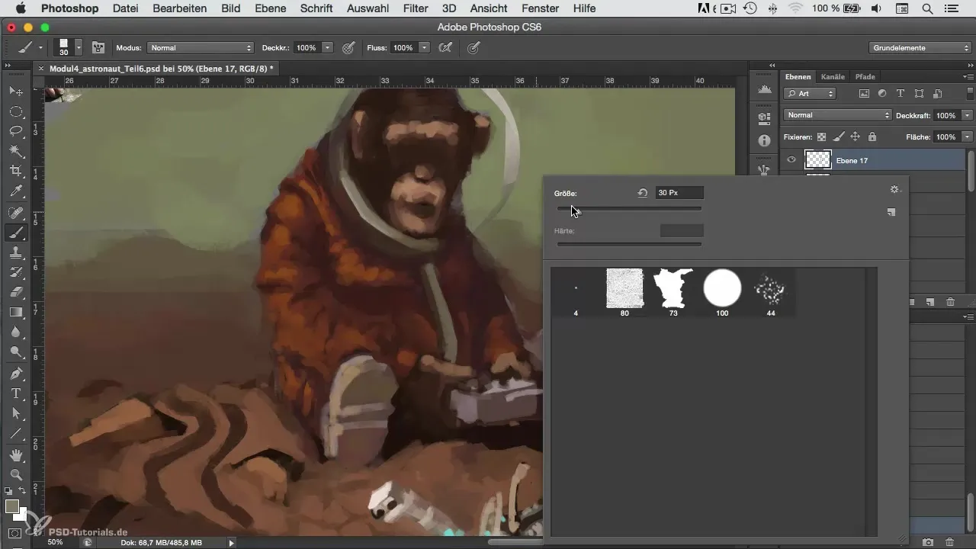Select the Move tool

[x=15, y=91]
